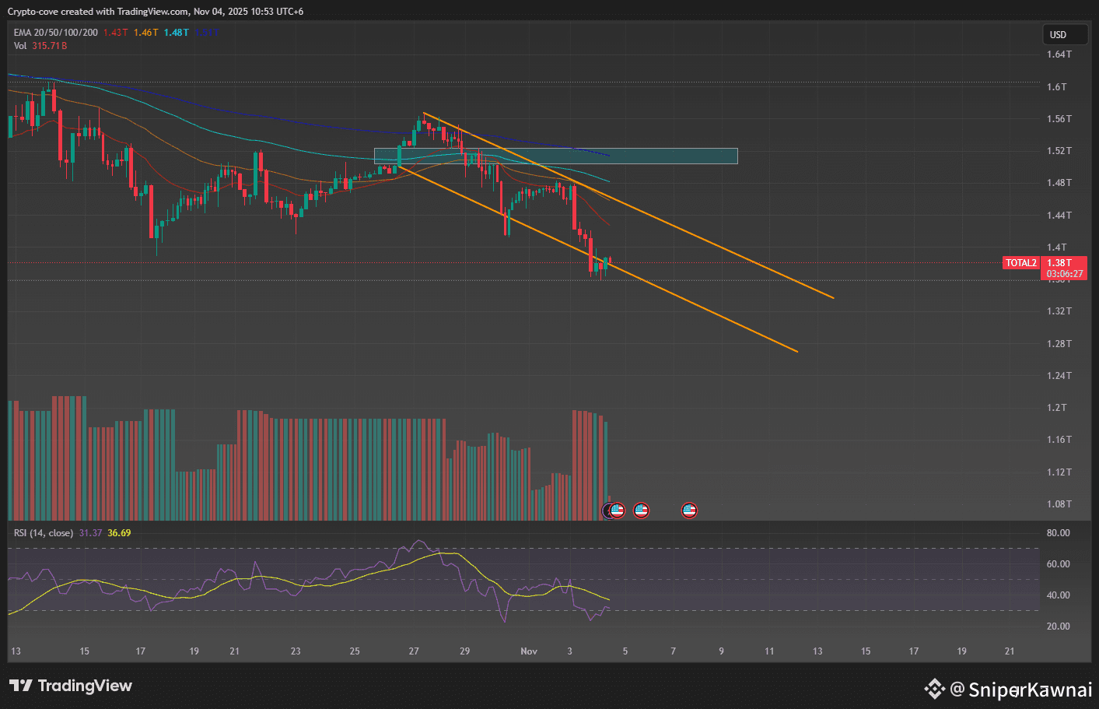Click the 1.32T price axis label
1099x709 pixels.
(x=1059, y=311)
